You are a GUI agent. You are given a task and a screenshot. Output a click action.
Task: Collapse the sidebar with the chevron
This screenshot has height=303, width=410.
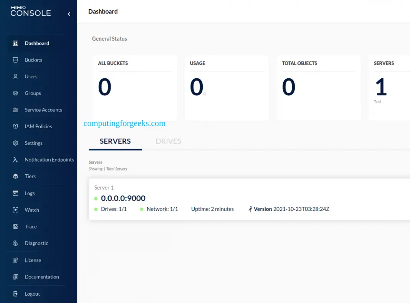click(69, 13)
